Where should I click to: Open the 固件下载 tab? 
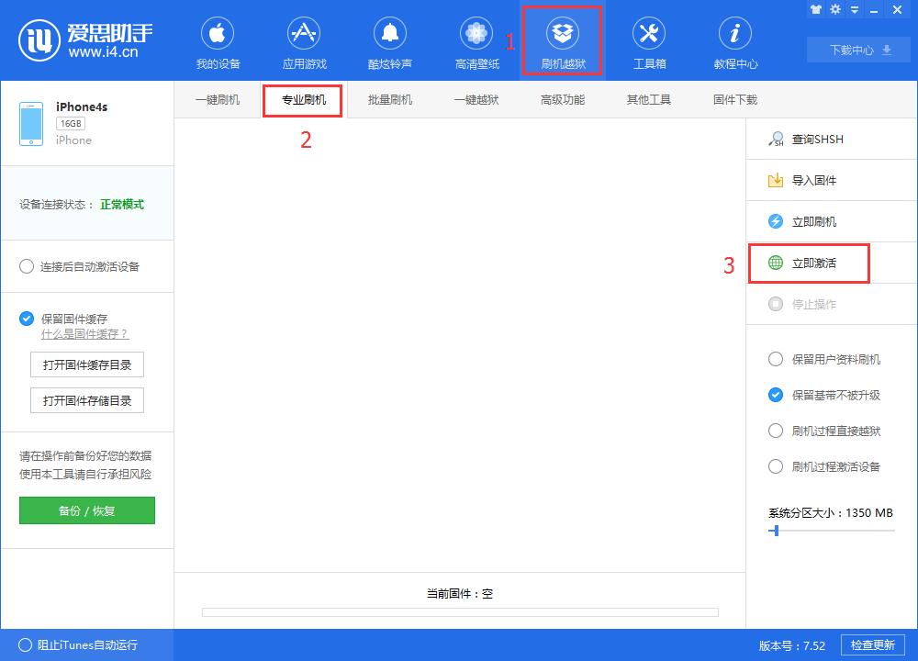click(732, 99)
